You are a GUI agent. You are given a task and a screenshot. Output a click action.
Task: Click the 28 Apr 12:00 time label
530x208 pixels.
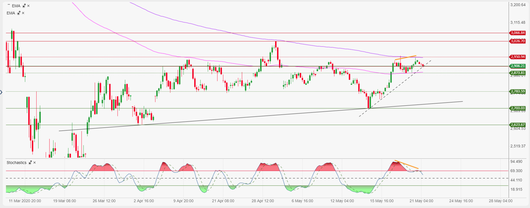pos(263,201)
